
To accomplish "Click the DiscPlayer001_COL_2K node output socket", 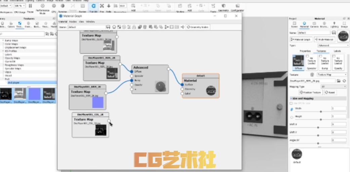I will click(x=109, y=121).
